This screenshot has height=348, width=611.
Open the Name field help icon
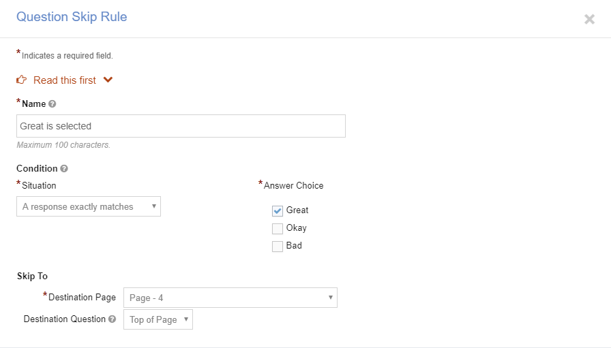coord(53,104)
